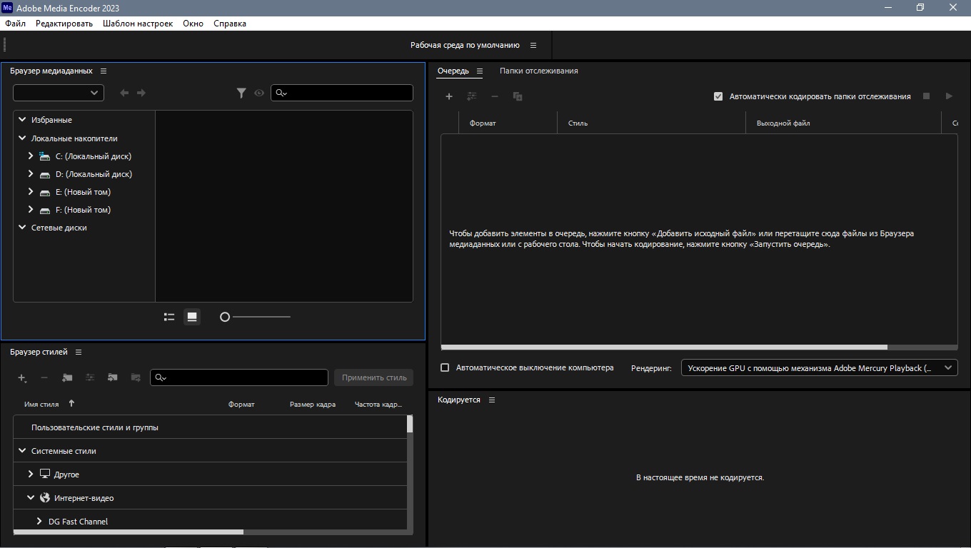Viewport: 971px width, 548px height.
Task: Toggle the eye visibility icon in media browser
Action: [x=259, y=93]
